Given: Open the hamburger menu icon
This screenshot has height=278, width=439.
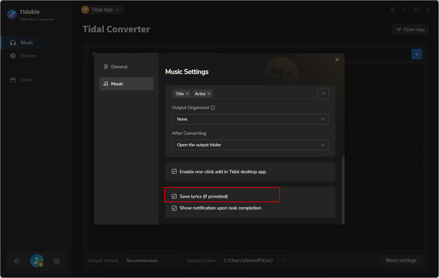Looking at the screenshot, I should (393, 10).
